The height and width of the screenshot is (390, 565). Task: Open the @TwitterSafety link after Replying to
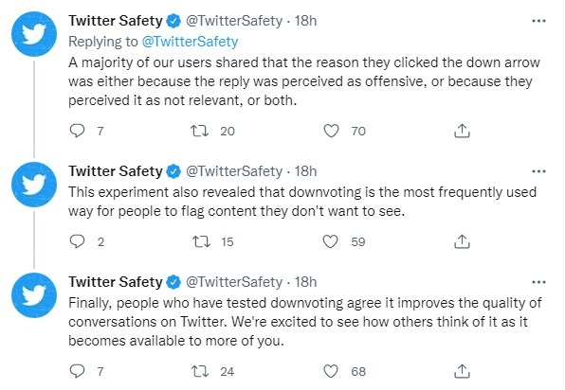(190, 42)
